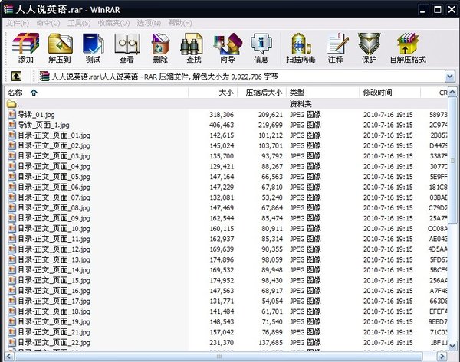Screen dimensions: 460x362
Task: Click the file icon of 目录-正文_页面_22.jpg
Action: point(11,342)
